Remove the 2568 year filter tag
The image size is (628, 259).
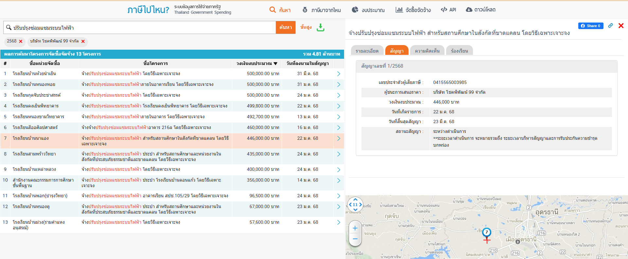[21, 41]
